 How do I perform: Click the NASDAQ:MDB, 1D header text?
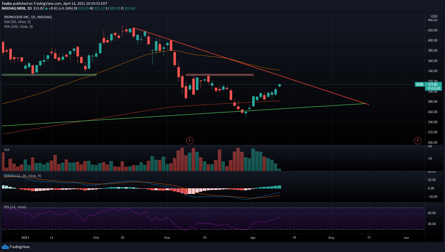point(17,8)
